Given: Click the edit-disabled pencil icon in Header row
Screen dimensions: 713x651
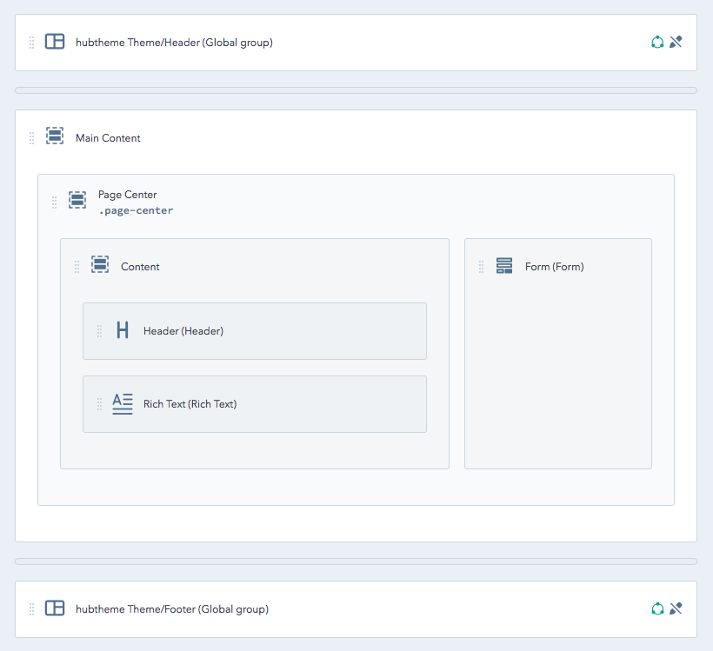Looking at the screenshot, I should (x=676, y=42).
